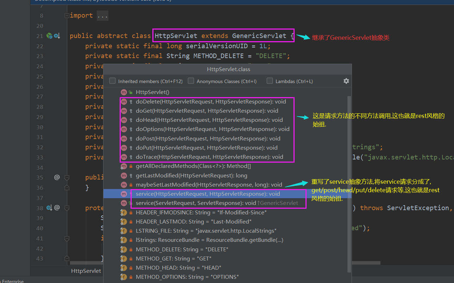
Task: Click the method icon of the doOptions row
Action: 124,129
